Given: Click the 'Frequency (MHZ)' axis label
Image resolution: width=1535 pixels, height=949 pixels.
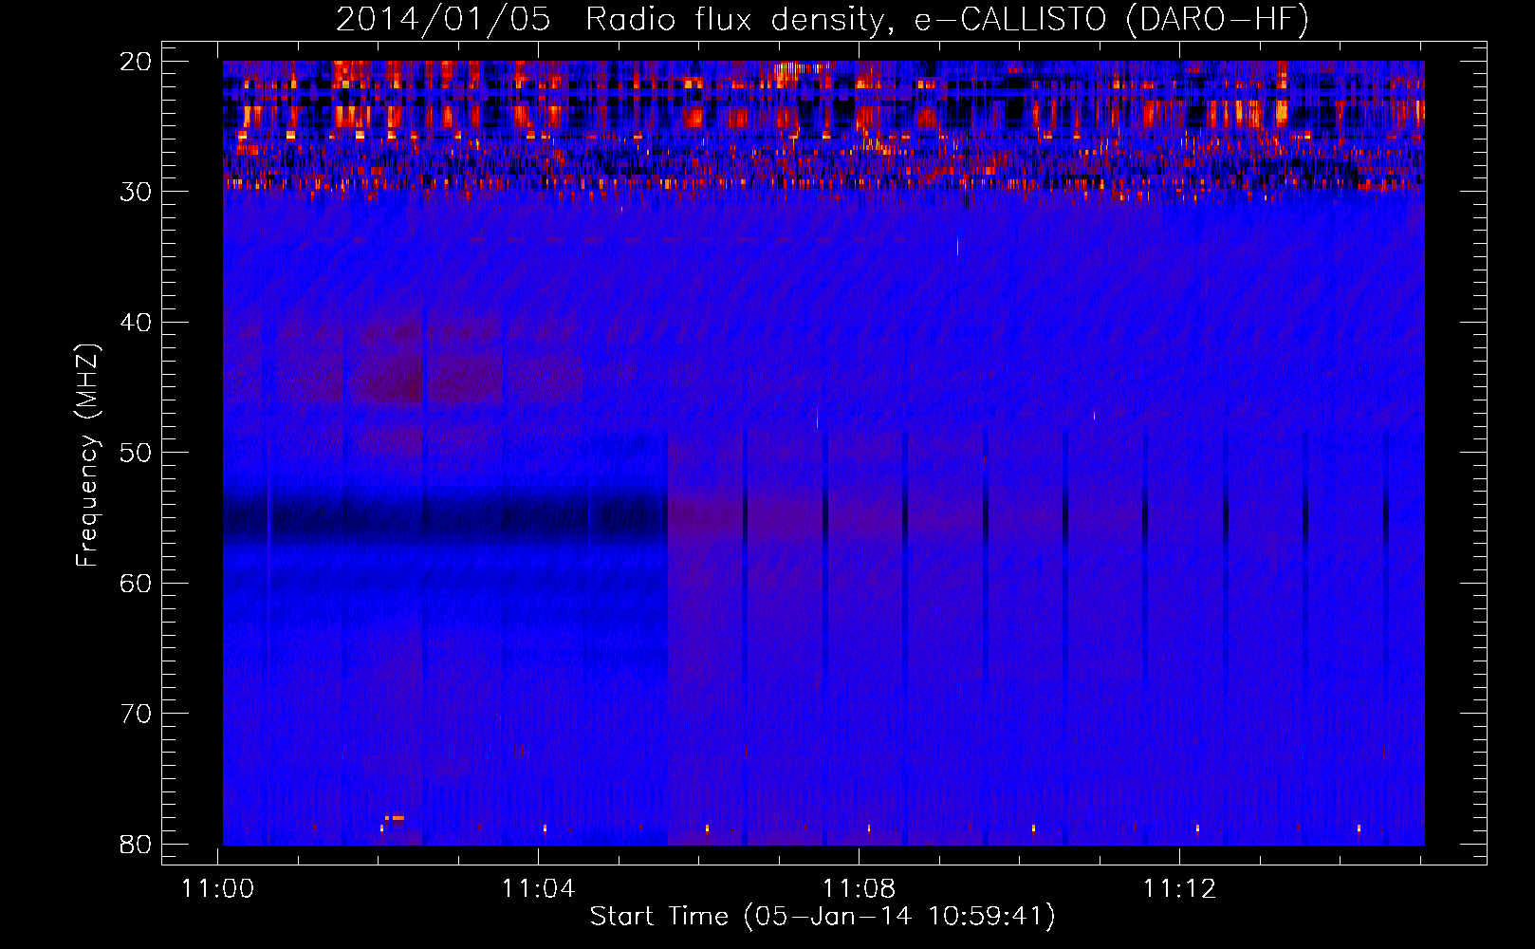Looking at the screenshot, I should pos(87,456).
